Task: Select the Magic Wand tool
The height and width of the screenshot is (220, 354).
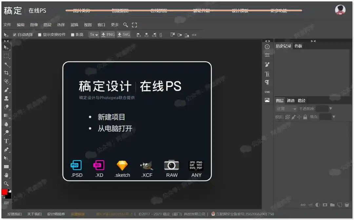Action: 6,64
